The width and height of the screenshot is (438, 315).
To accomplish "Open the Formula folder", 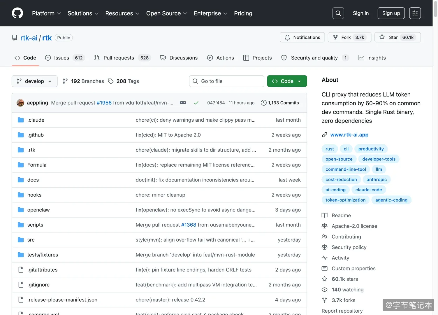I will tap(37, 165).
